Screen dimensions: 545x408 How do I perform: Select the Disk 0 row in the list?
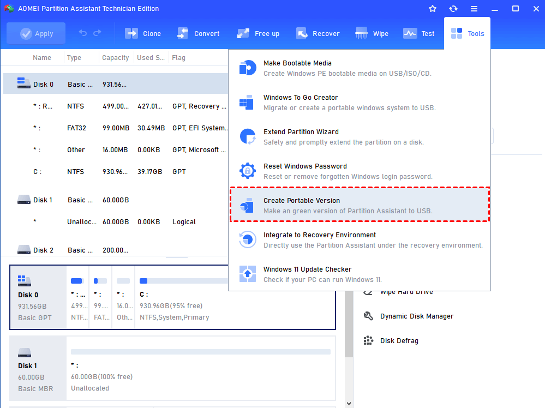tap(116, 84)
